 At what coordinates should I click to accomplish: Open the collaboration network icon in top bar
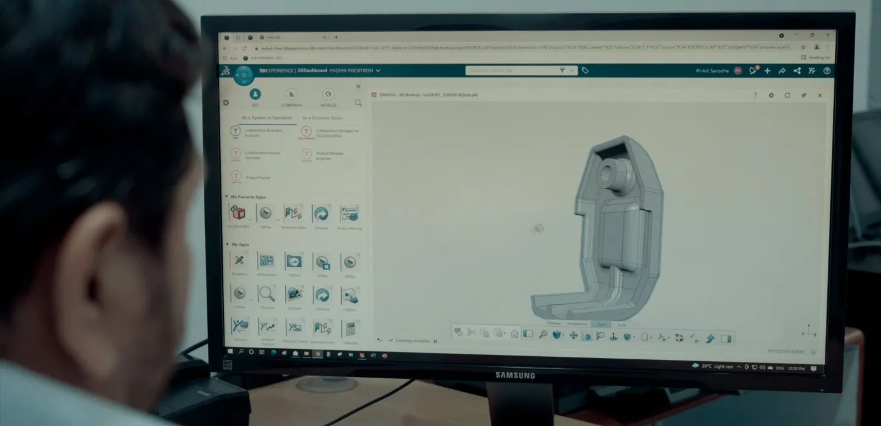click(x=797, y=71)
